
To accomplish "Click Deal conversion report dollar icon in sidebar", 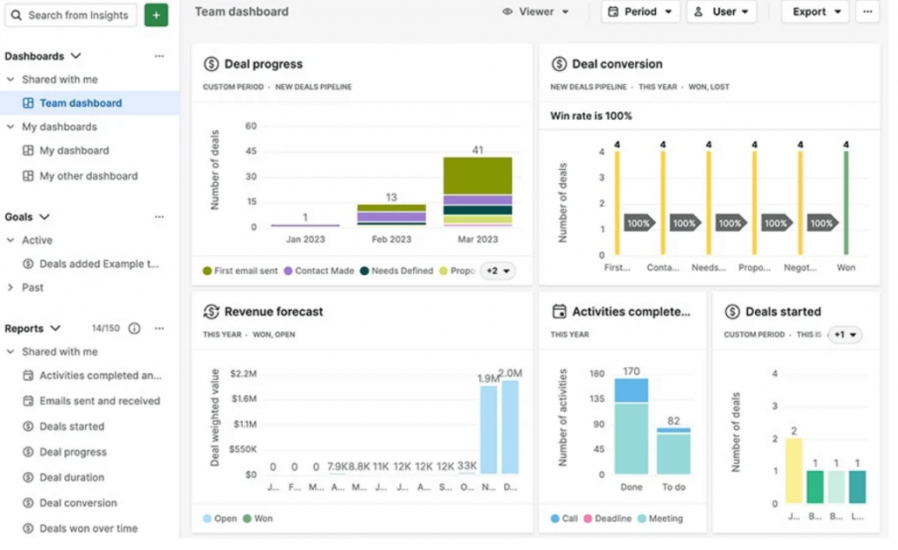I will tap(27, 503).
